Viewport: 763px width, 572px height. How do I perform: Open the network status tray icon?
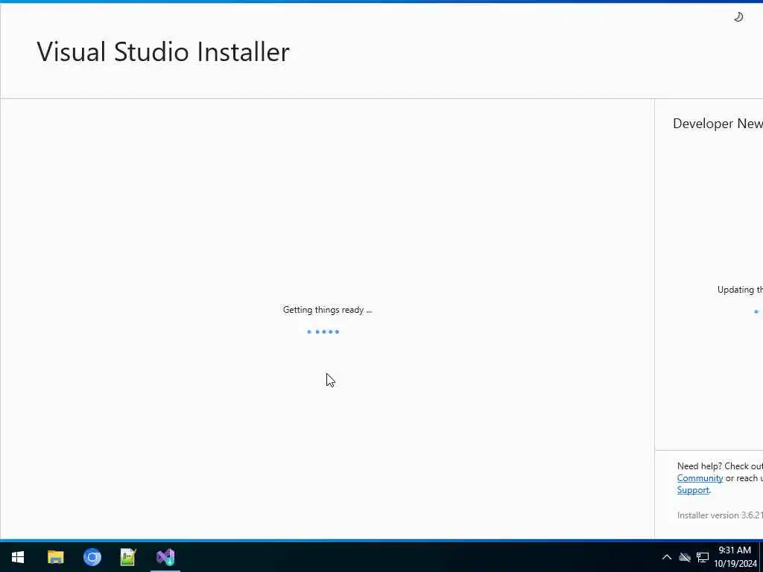(x=702, y=557)
